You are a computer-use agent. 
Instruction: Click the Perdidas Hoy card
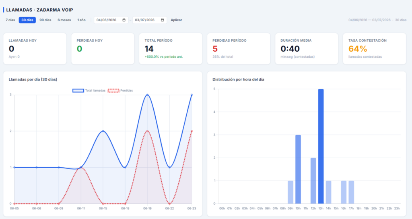(103, 49)
